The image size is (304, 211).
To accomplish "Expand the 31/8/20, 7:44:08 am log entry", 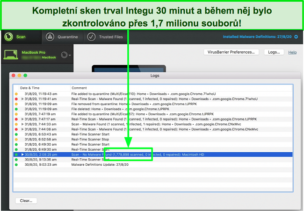I will [22, 129].
